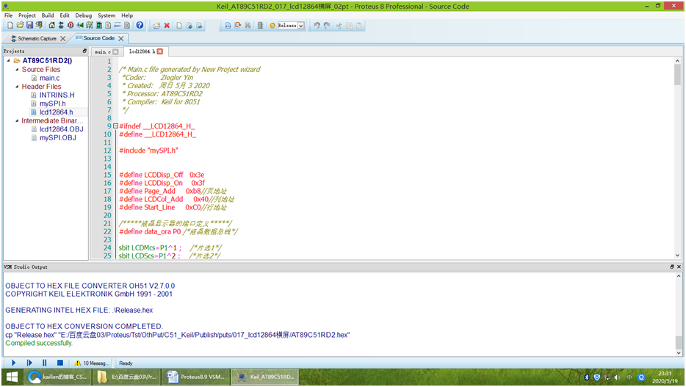Collapse the Header Files tree node
The width and height of the screenshot is (686, 387).
point(17,87)
